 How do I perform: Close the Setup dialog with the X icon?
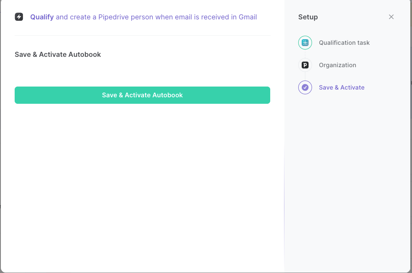(x=391, y=17)
